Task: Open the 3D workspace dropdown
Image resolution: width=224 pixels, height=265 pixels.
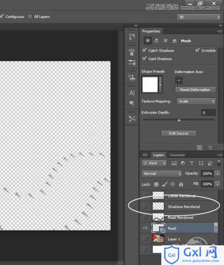Action: point(199,17)
